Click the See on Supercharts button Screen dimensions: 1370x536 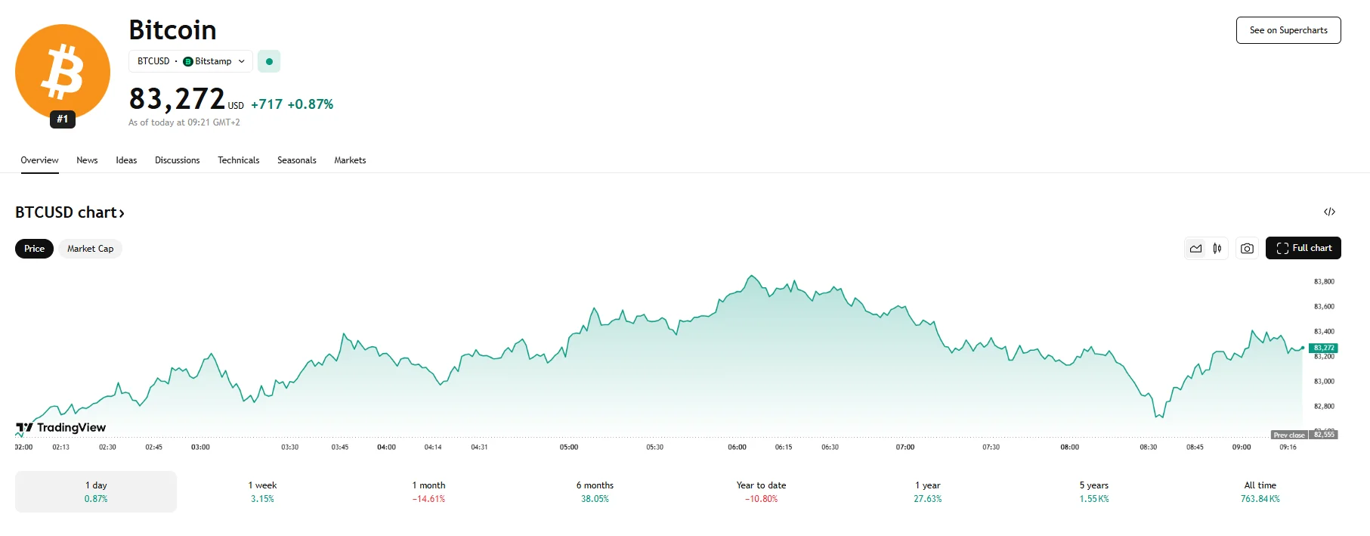(x=1288, y=30)
